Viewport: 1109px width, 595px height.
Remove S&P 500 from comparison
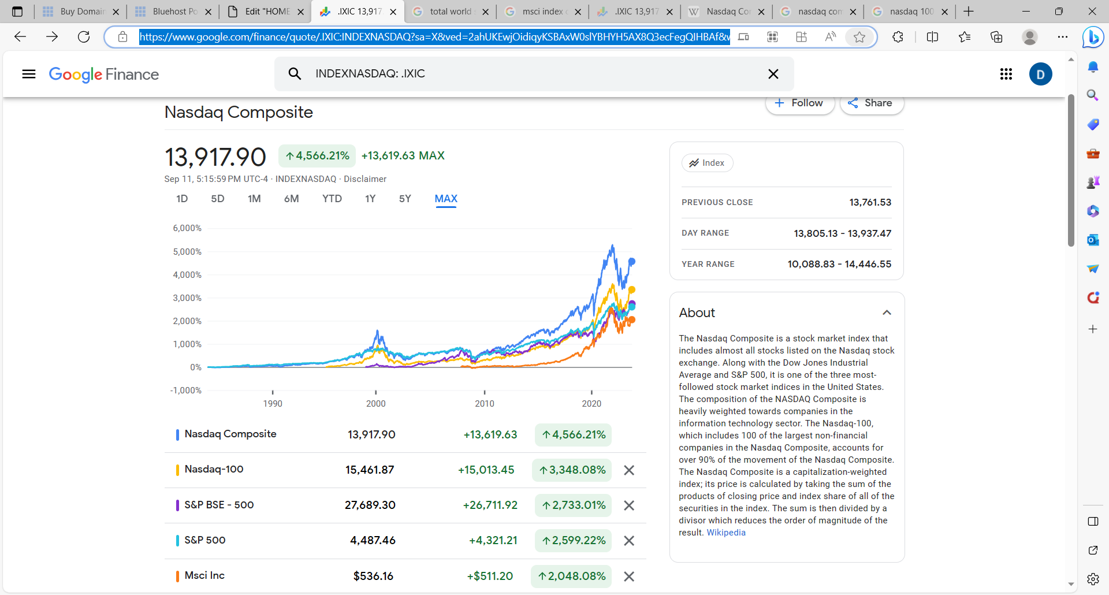[x=629, y=541]
